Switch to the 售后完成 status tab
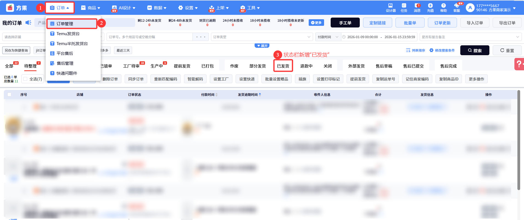Image resolution: width=524 pixels, height=220 pixels. (448, 66)
